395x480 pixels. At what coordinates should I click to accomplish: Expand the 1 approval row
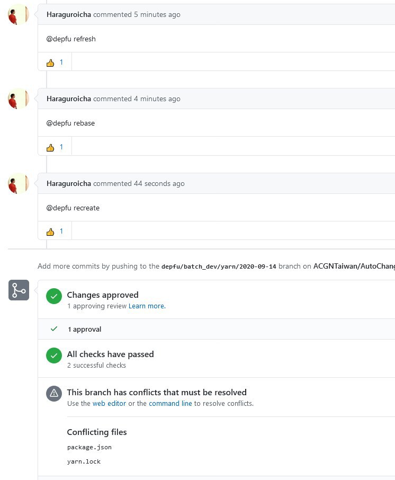tap(217, 329)
